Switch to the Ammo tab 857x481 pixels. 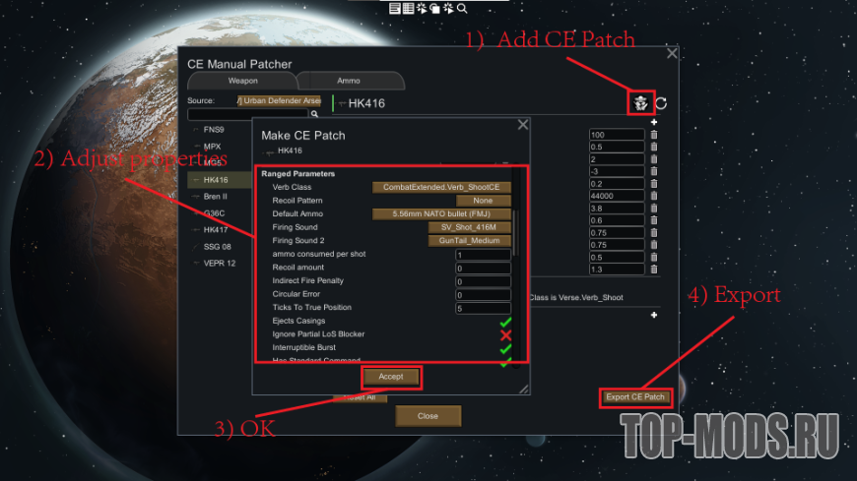click(349, 81)
